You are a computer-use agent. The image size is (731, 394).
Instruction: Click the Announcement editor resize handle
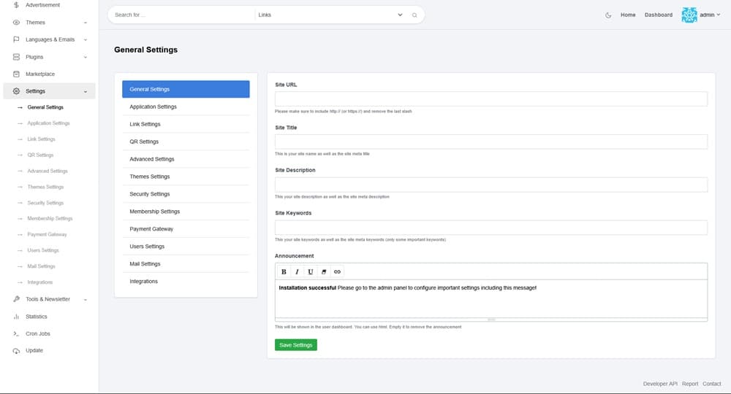click(x=491, y=320)
